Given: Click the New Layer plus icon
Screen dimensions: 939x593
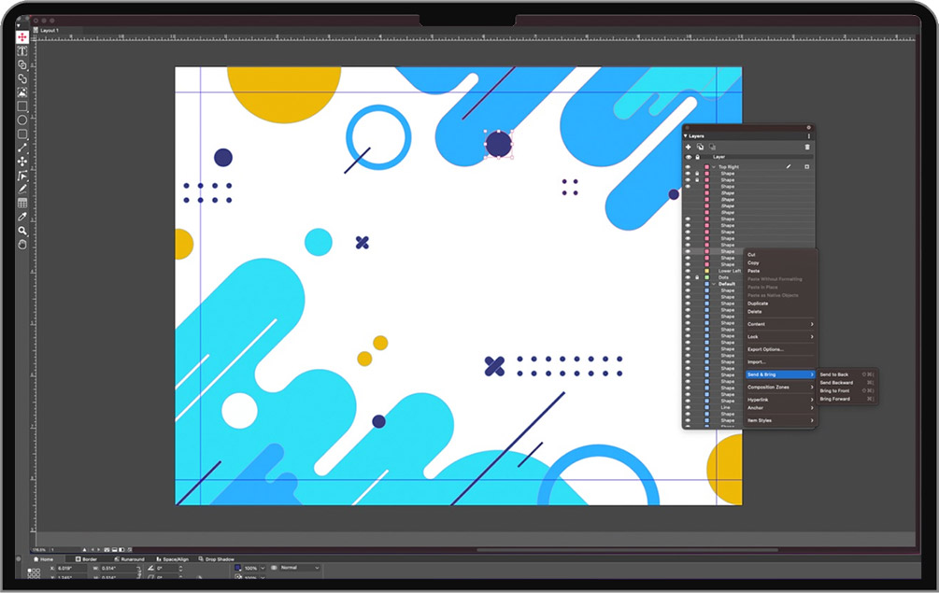Looking at the screenshot, I should pyautogui.click(x=689, y=147).
